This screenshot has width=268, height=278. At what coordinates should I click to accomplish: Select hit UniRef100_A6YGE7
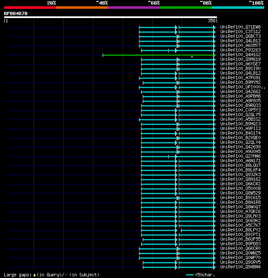coord(240,64)
